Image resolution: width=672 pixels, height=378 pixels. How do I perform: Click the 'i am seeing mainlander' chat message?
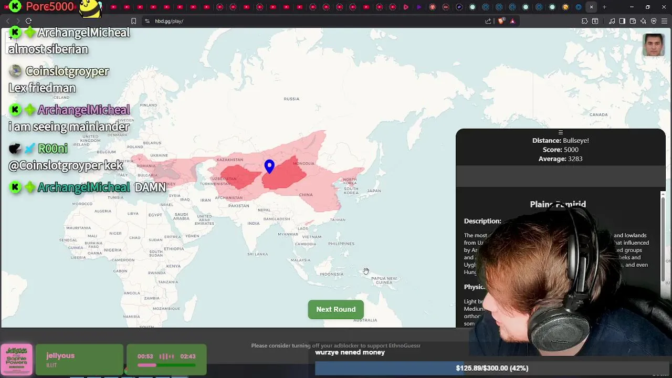[69, 127]
